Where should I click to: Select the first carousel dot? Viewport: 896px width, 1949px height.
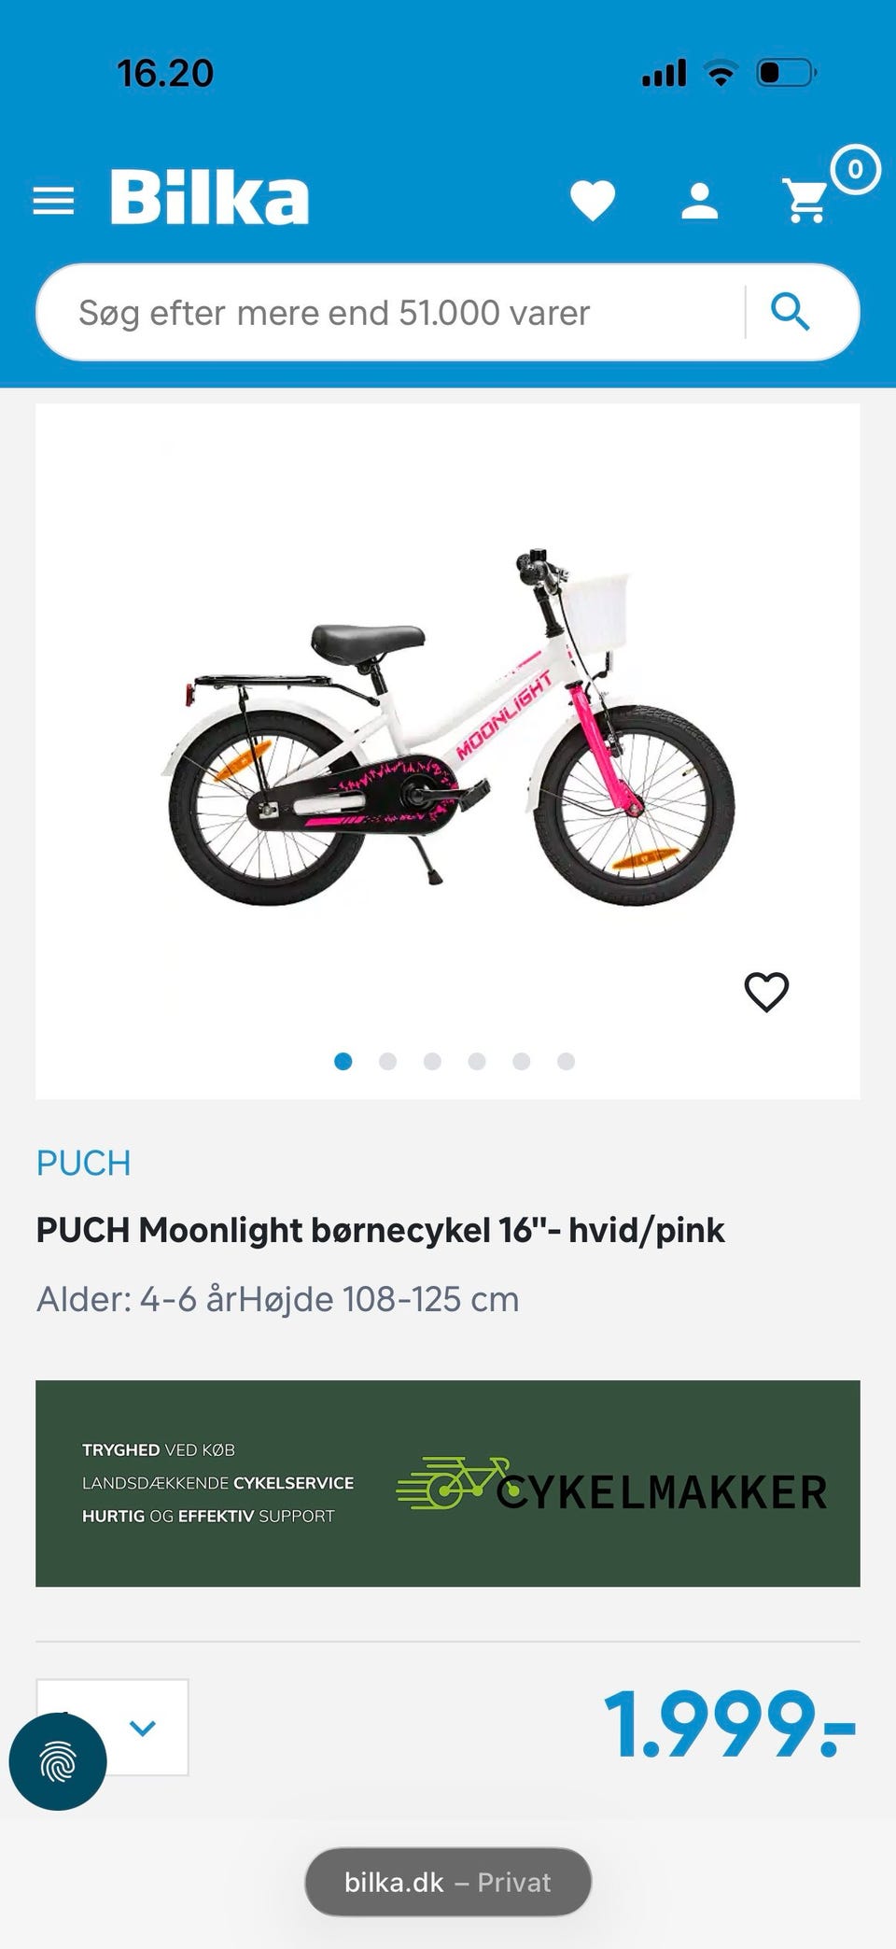tap(343, 1062)
